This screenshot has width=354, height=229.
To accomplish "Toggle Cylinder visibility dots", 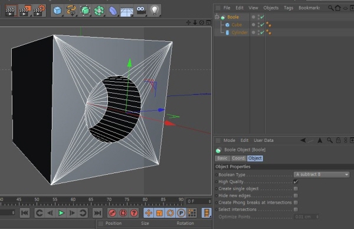I will (259, 32).
